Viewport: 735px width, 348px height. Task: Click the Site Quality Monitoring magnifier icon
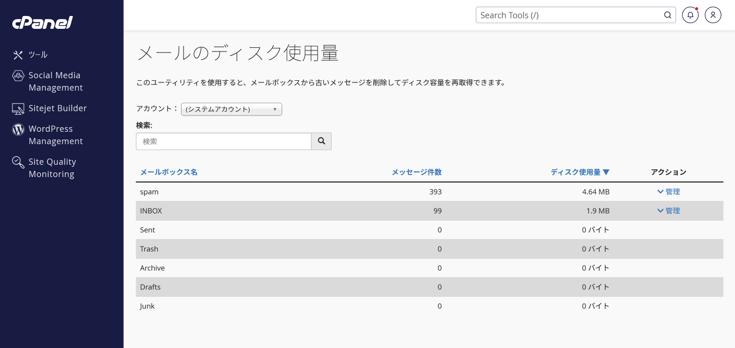point(18,162)
